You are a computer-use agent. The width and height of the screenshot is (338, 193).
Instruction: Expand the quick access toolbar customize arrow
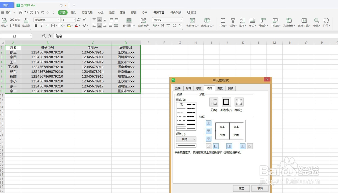pos(53,13)
